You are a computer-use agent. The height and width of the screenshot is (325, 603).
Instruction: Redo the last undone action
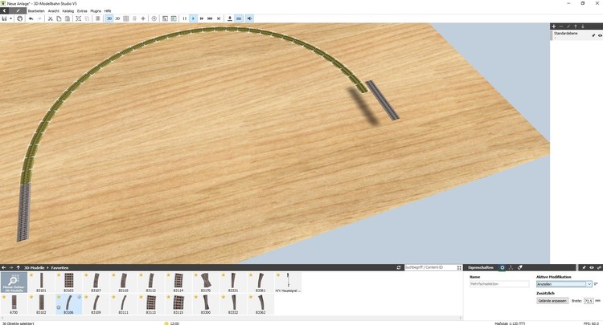point(39,18)
